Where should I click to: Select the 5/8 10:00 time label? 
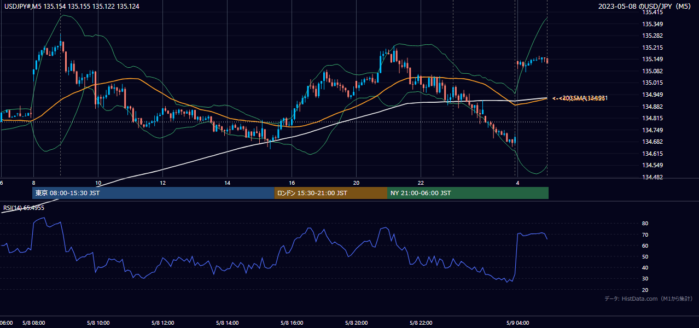click(x=98, y=323)
